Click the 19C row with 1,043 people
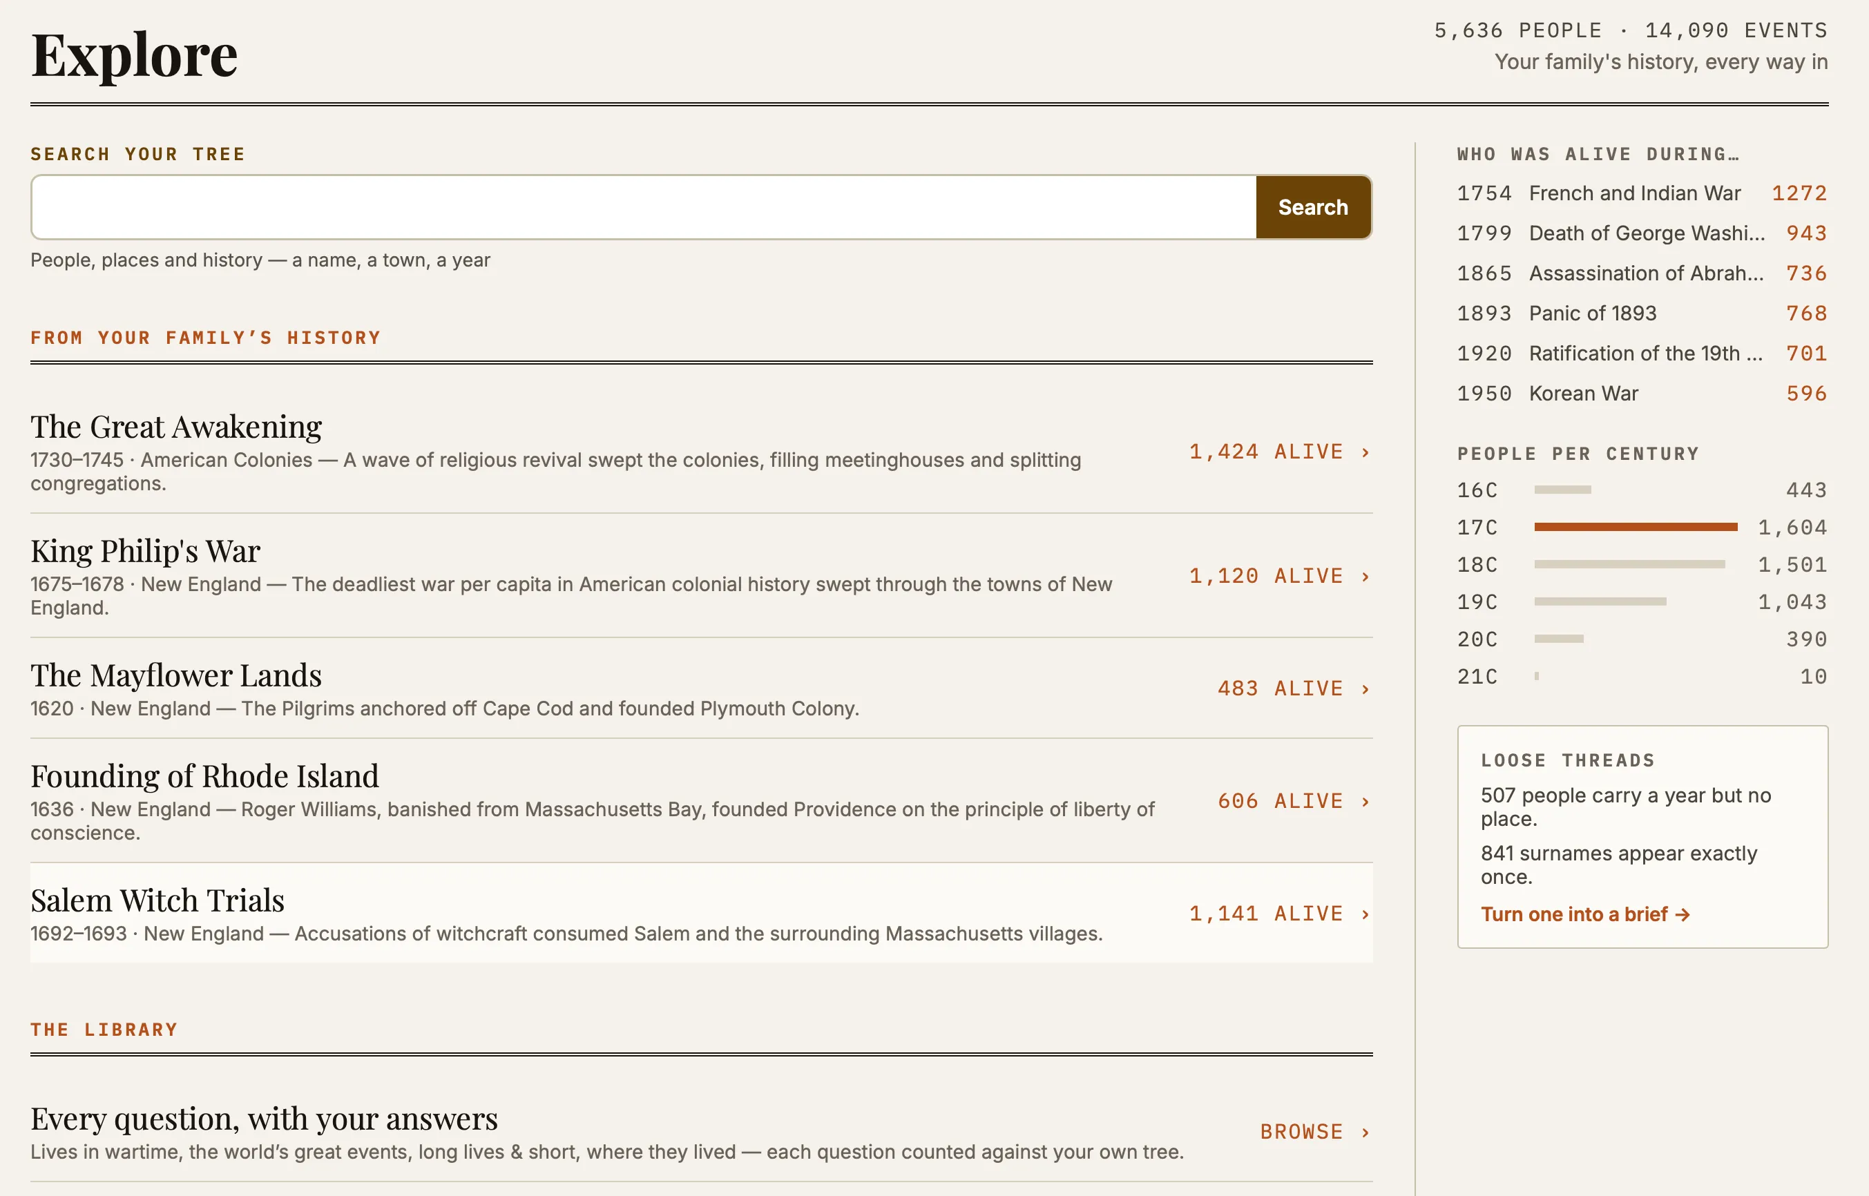 [x=1642, y=602]
